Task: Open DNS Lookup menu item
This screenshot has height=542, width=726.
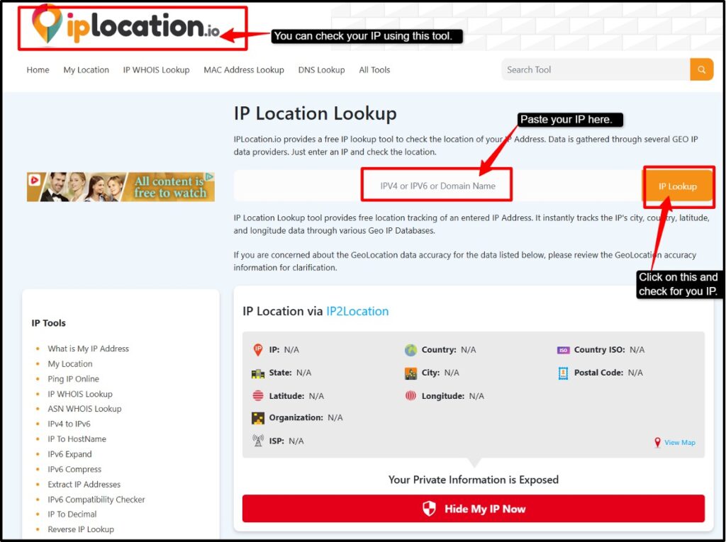Action: coord(321,70)
